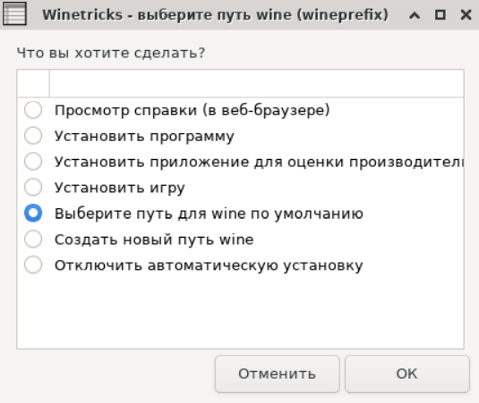
Task: Click the empty radio column header
Action: click(33, 83)
